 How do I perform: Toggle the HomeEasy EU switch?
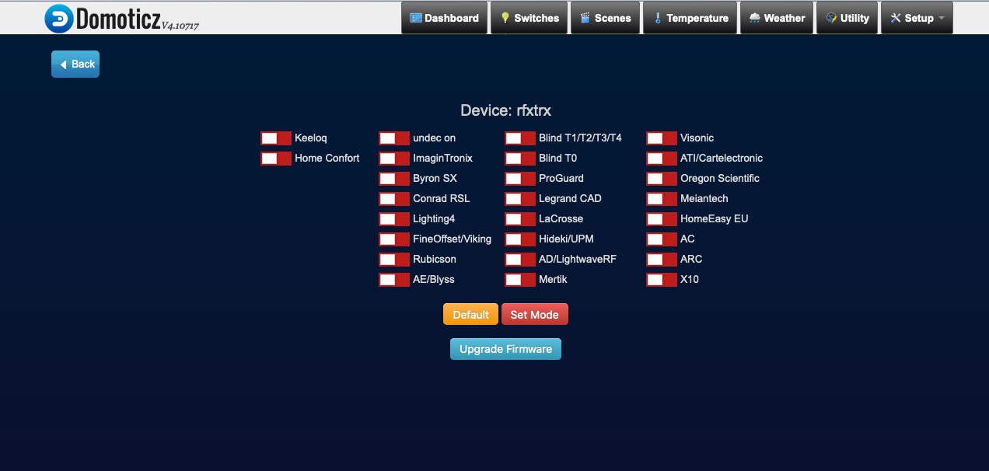[x=662, y=219]
